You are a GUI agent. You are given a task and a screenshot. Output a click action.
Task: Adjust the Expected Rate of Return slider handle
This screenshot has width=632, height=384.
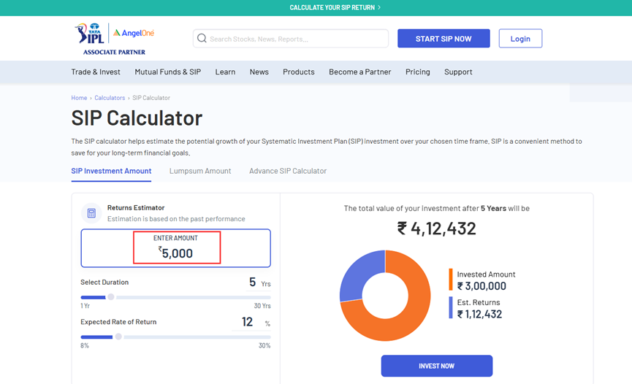coord(118,337)
